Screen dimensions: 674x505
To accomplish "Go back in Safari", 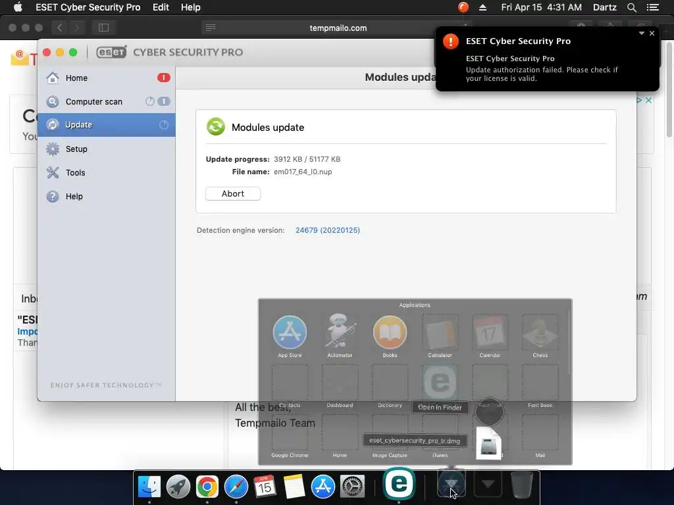I will pos(60,28).
